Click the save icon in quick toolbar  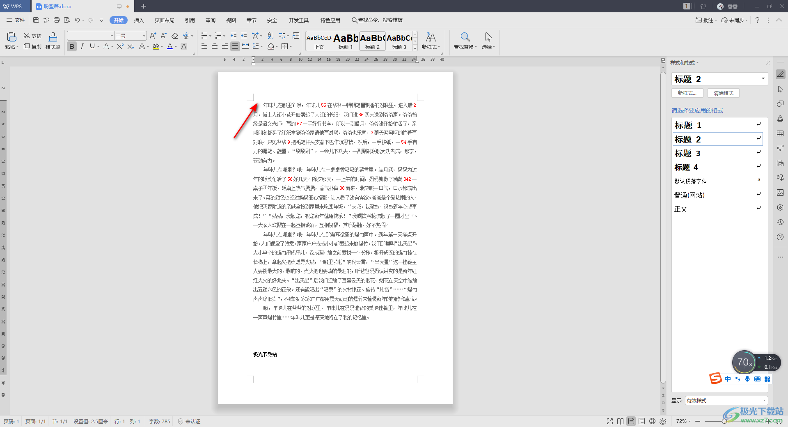36,20
